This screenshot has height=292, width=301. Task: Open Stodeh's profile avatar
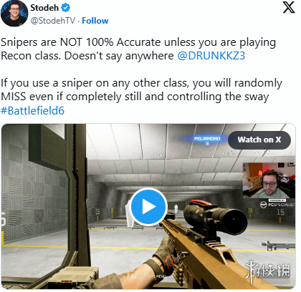pyautogui.click(x=14, y=13)
